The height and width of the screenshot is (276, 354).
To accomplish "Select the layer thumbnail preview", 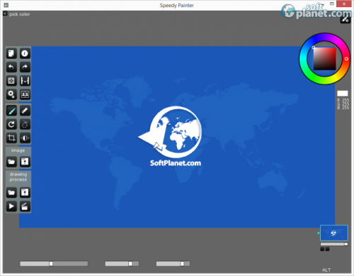I will [334, 233].
